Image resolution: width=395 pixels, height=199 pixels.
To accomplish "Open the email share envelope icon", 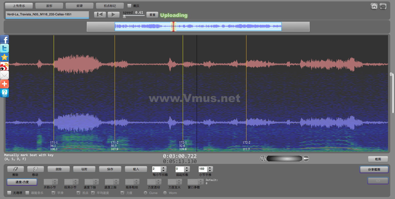I will click(4, 75).
